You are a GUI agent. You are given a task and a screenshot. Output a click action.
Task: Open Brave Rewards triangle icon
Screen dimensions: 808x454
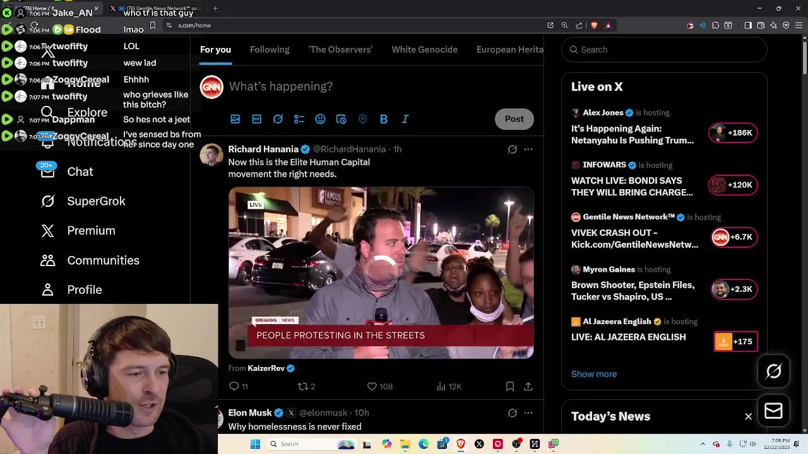pyautogui.click(x=608, y=25)
